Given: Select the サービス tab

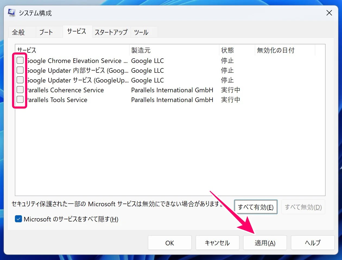Looking at the screenshot, I should pos(77,31).
